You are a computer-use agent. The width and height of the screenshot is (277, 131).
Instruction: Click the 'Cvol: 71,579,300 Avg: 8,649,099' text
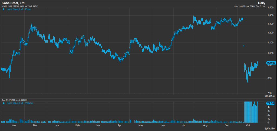pos(15,100)
